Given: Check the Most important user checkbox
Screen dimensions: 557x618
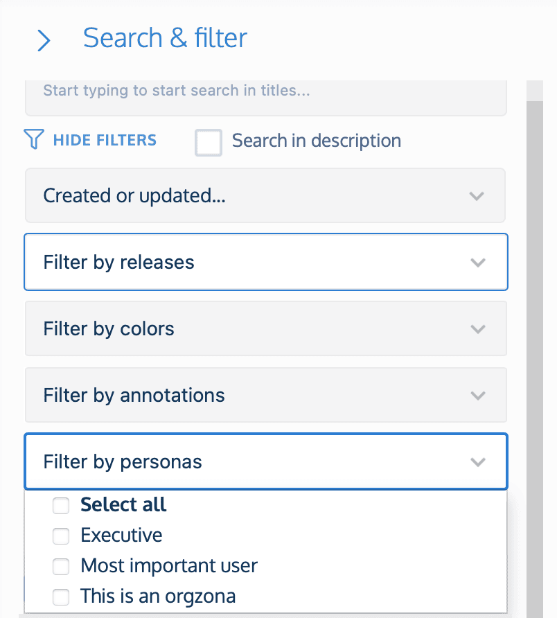Looking at the screenshot, I should (x=62, y=566).
